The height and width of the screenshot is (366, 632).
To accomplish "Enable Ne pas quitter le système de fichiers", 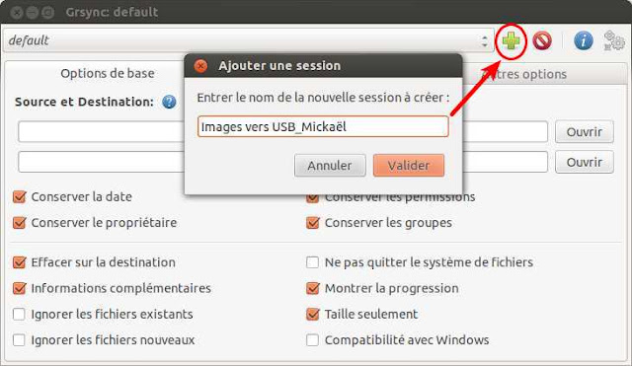I will pos(312,262).
